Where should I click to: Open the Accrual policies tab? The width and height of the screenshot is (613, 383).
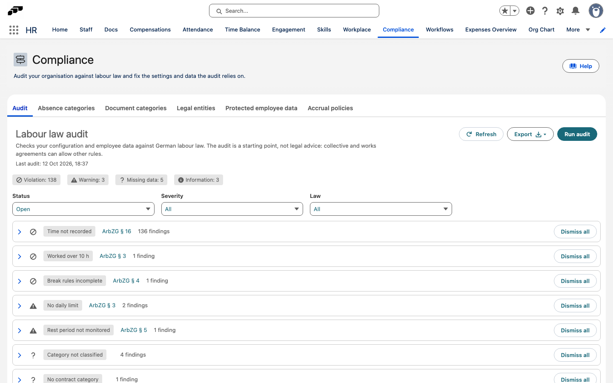(330, 108)
